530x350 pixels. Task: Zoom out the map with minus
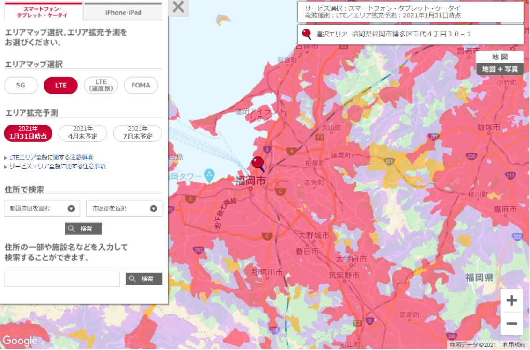[511, 324]
